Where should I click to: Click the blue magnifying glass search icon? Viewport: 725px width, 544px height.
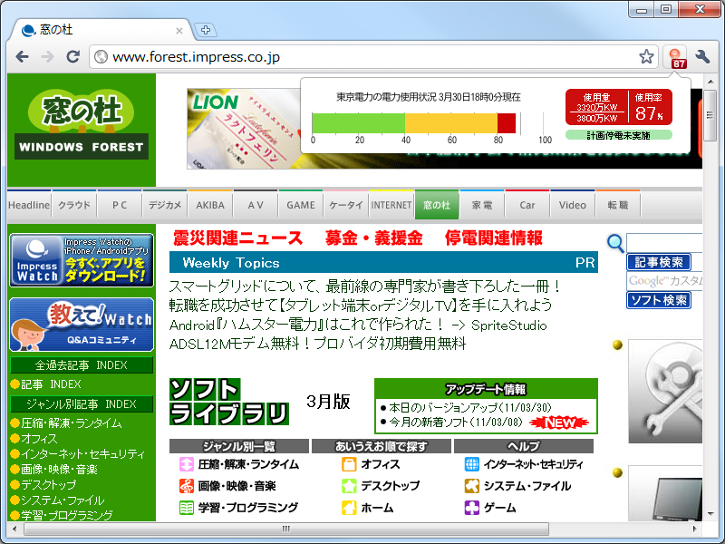coord(615,243)
